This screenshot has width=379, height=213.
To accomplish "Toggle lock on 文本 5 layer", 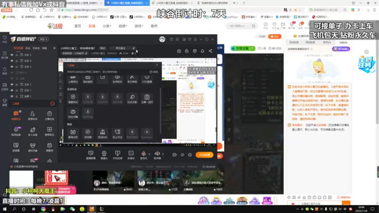I will 17,55.
